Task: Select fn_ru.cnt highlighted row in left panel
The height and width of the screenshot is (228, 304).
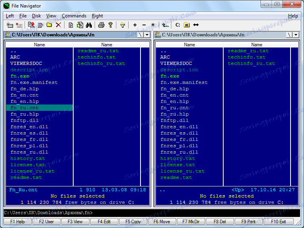Action: (40, 108)
